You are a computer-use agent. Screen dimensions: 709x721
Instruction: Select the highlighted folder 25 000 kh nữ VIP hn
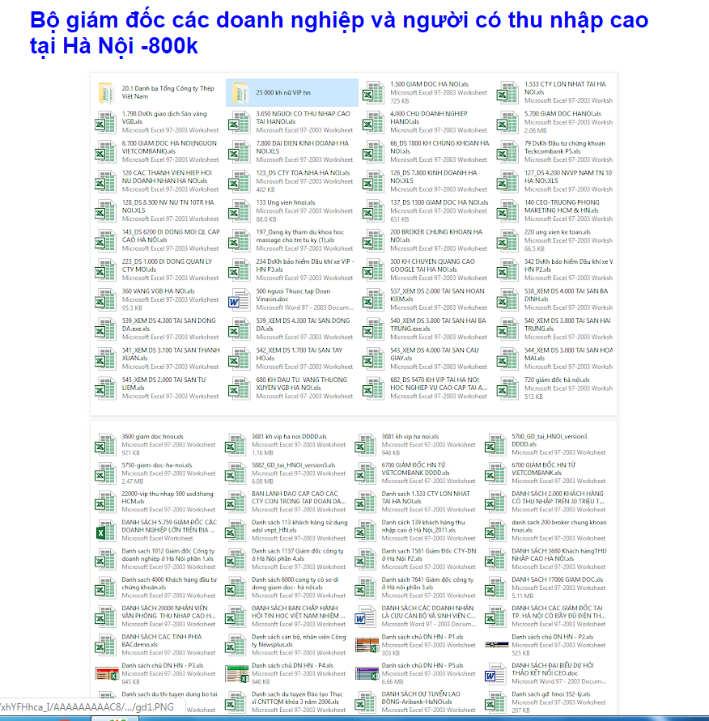(x=238, y=93)
